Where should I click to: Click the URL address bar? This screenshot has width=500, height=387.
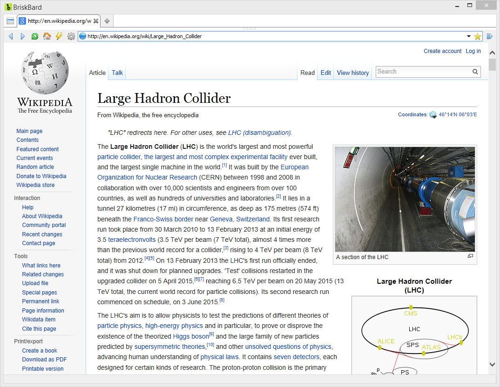pyautogui.click(x=275, y=36)
